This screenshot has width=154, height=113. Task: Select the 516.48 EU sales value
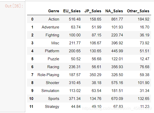[x=75, y=19]
